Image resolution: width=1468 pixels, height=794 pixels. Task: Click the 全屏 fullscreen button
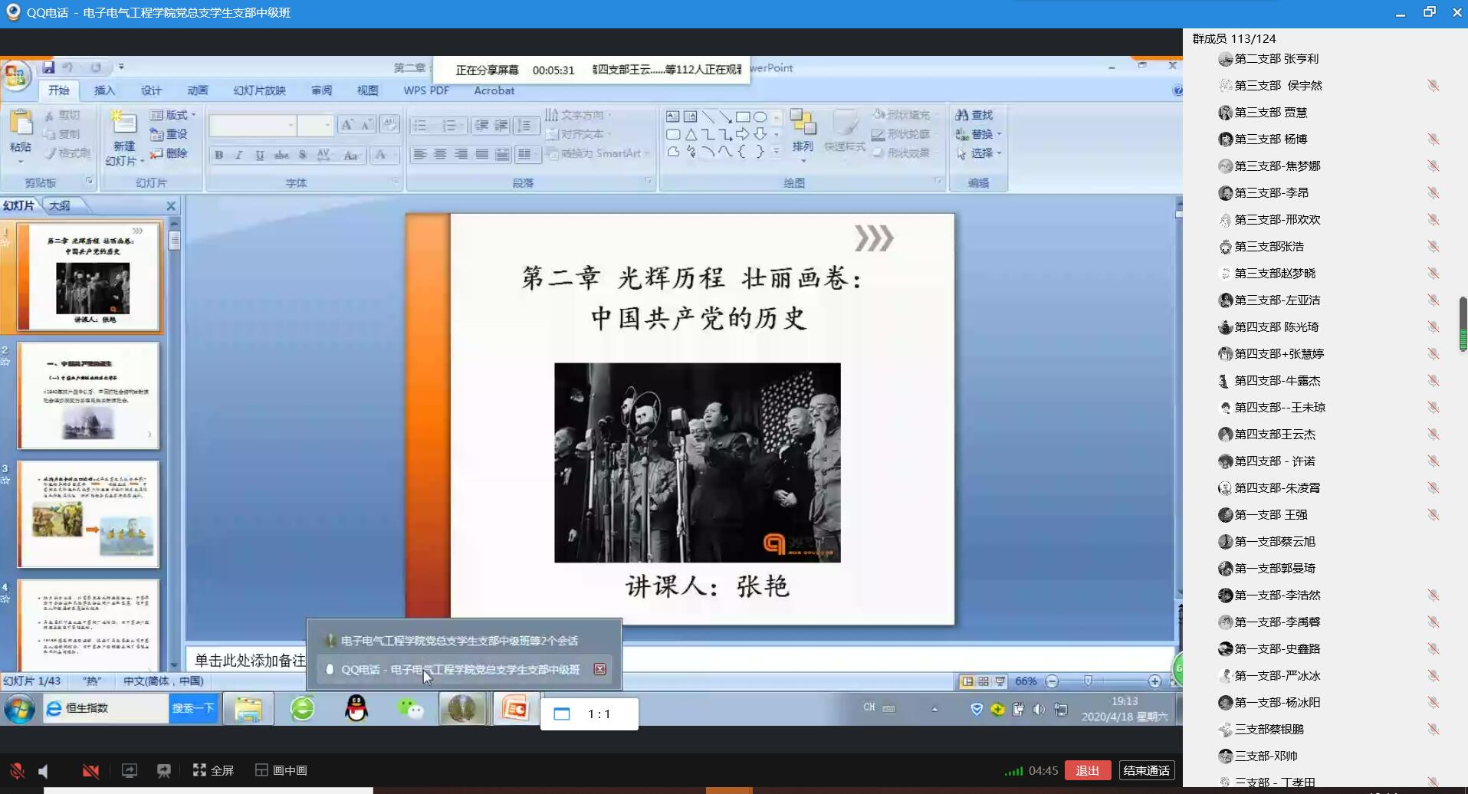[214, 770]
